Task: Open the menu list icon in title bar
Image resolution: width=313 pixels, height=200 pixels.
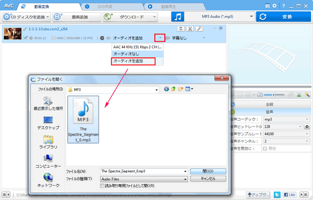Action: (x=268, y=6)
